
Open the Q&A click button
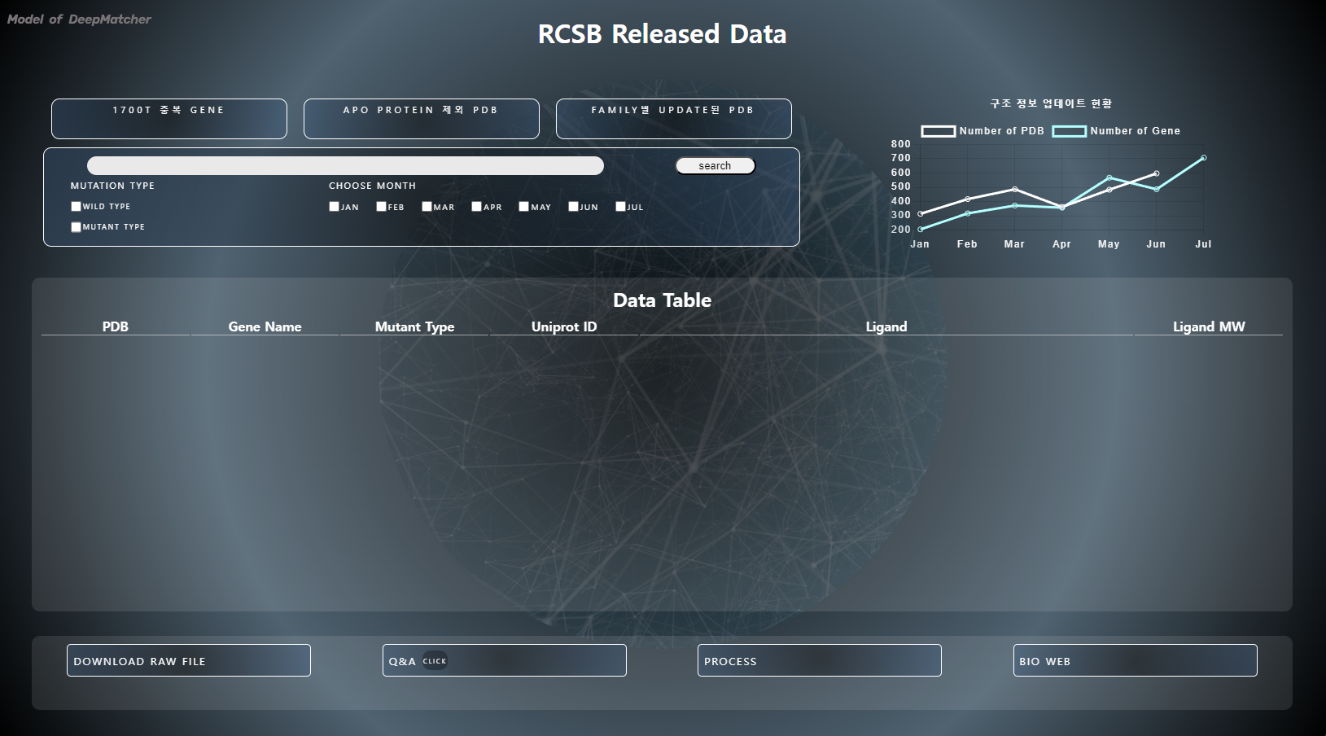504,660
